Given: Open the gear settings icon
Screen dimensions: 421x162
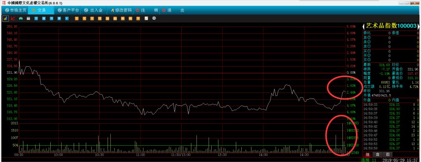Looking at the screenshot, I should point(154,18).
